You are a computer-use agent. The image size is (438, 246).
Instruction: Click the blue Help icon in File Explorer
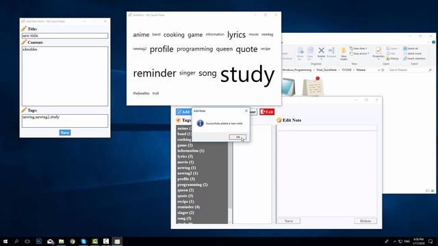click(x=433, y=42)
